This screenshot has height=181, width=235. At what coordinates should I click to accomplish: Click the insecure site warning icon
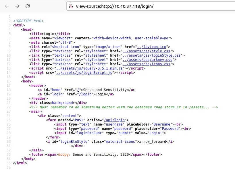click(x=71, y=6)
